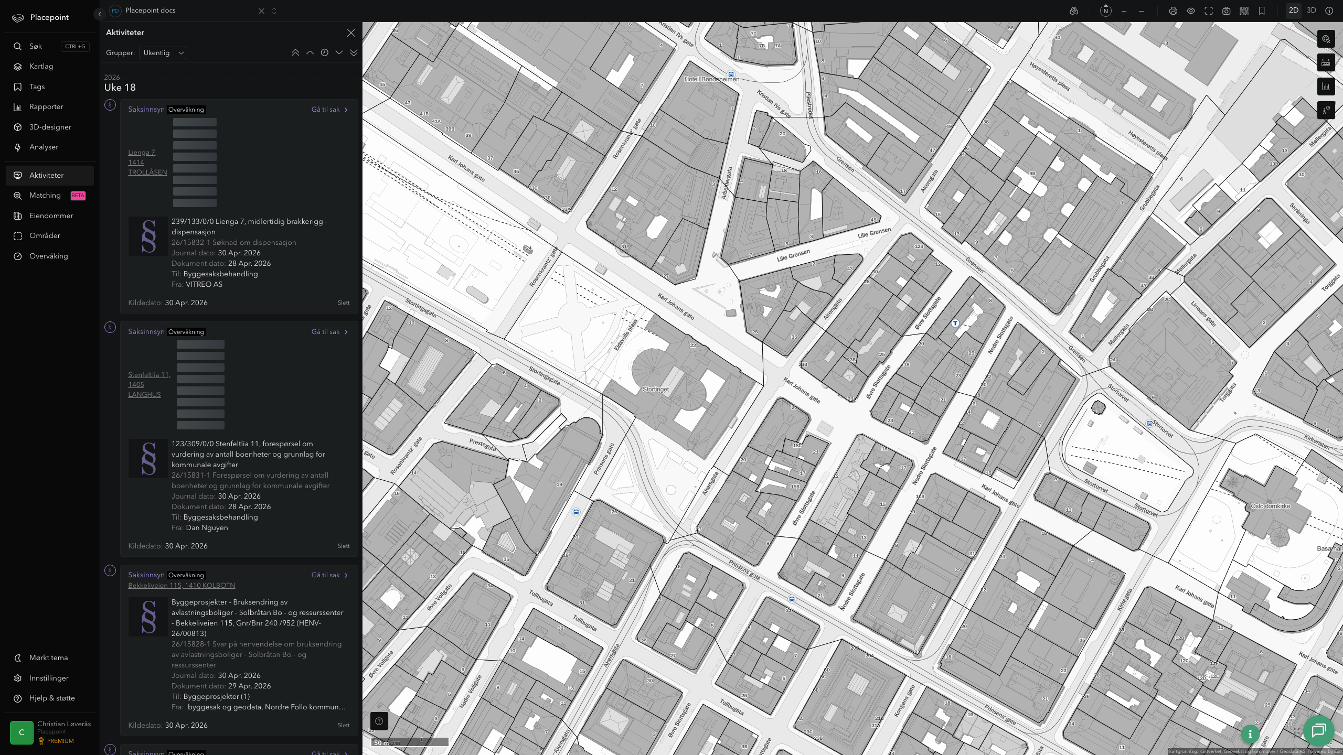
Task: Jump to first group with double-up chevron
Action: click(x=295, y=52)
